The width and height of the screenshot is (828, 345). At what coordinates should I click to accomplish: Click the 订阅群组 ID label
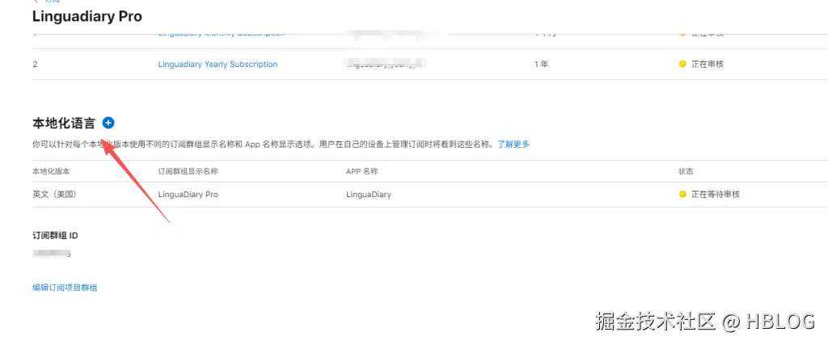(x=56, y=235)
